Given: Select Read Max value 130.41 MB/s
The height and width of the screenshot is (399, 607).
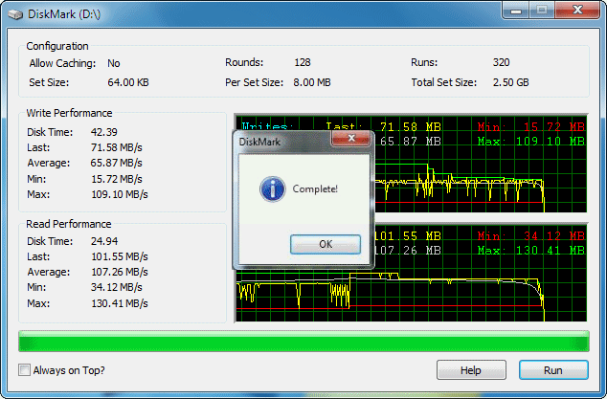Looking at the screenshot, I should point(120,303).
